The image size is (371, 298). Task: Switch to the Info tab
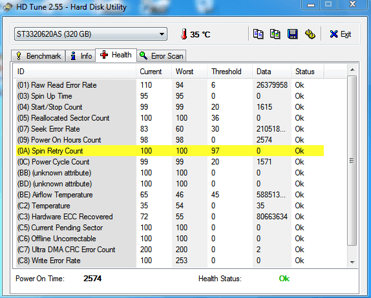point(81,56)
